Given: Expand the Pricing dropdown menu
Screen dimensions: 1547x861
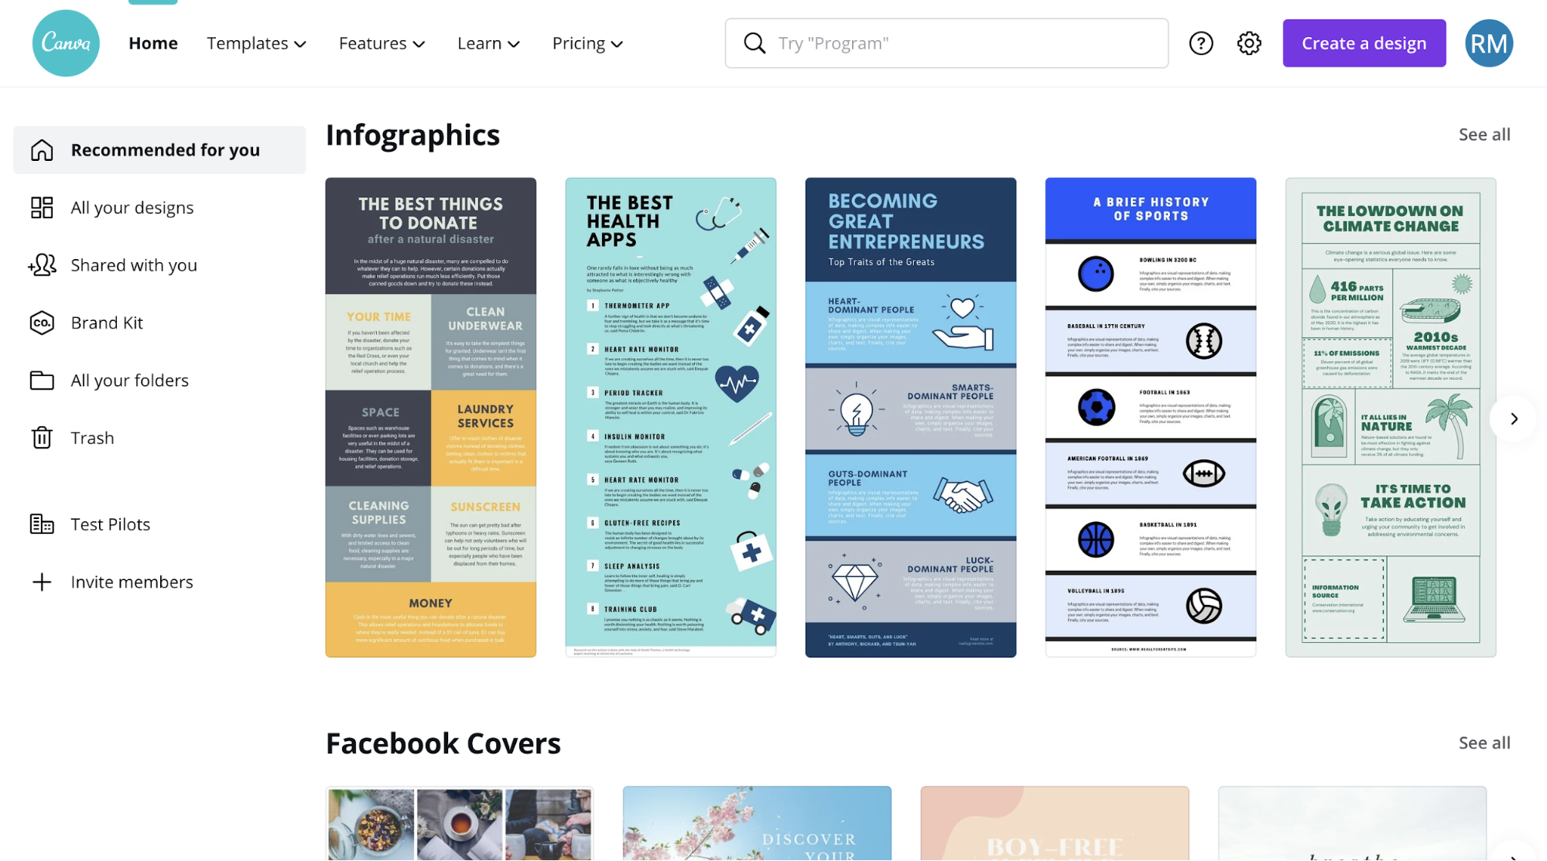Looking at the screenshot, I should pos(587,43).
